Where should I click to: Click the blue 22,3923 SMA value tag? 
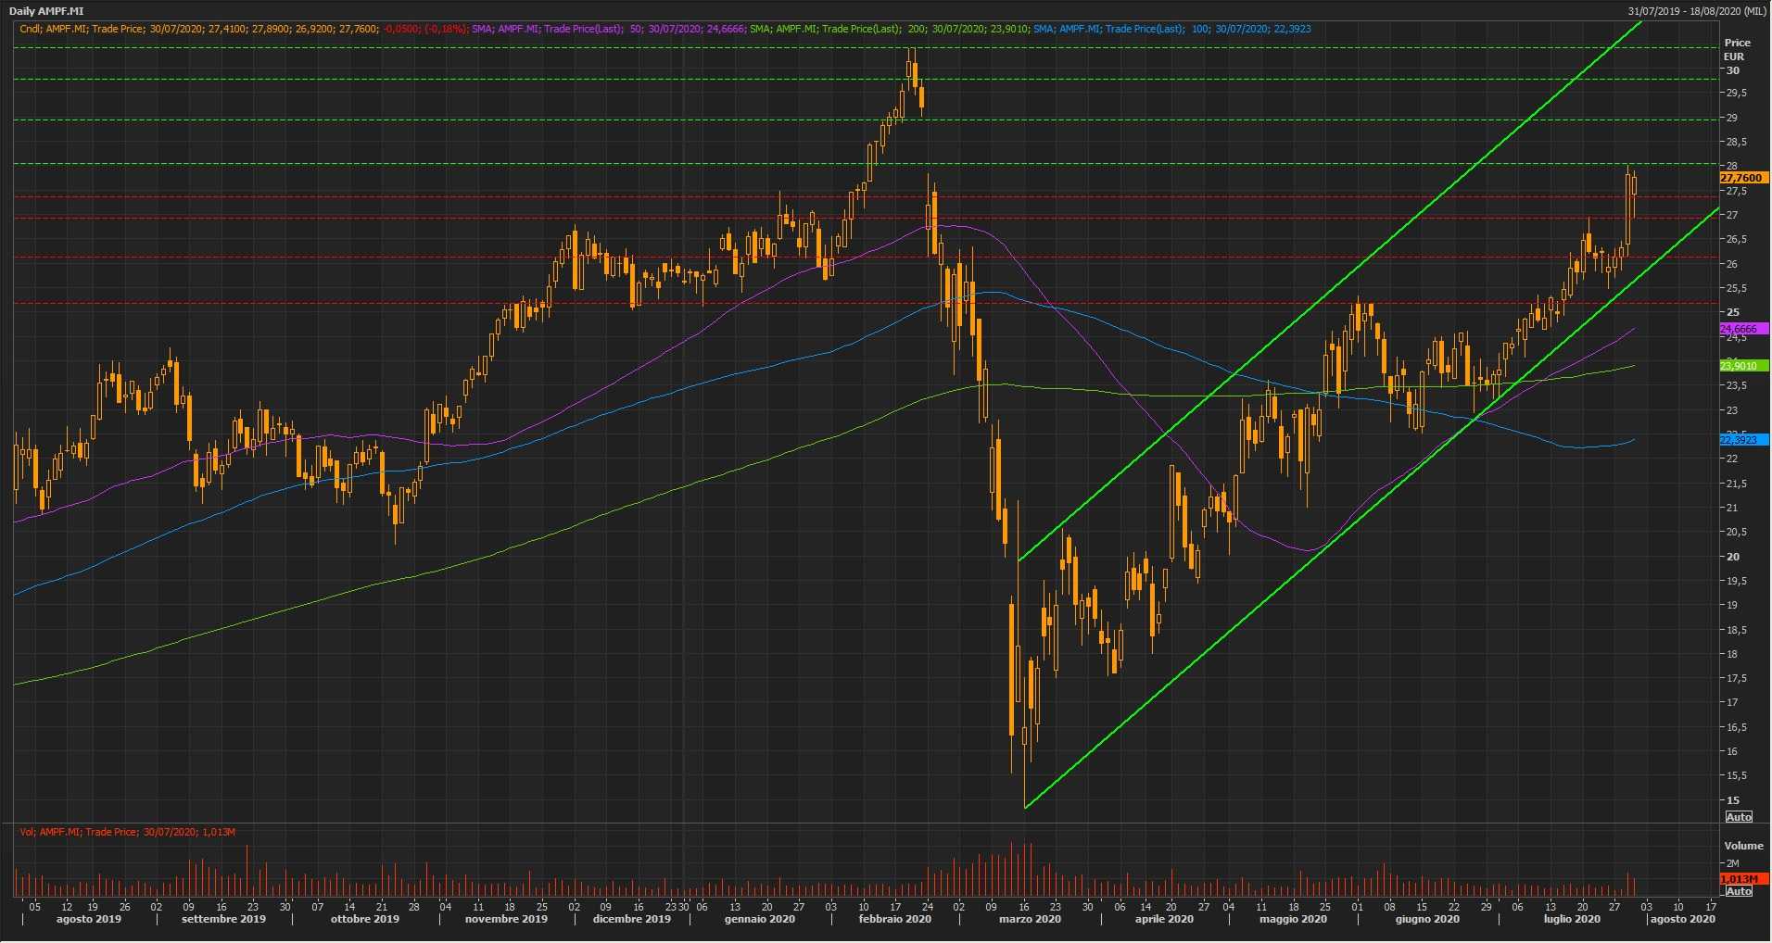coord(1743,440)
